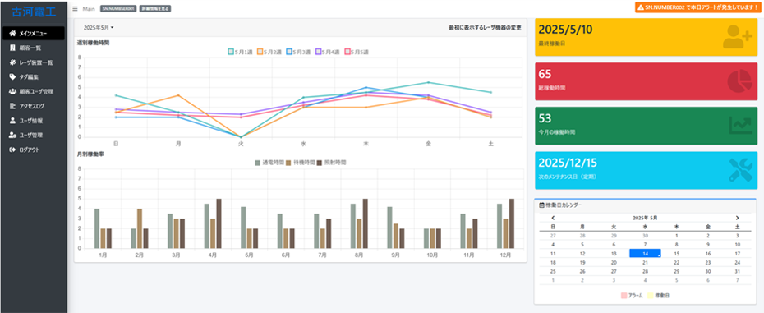Go to previous month in calendar
The image size is (764, 313).
coord(553,218)
